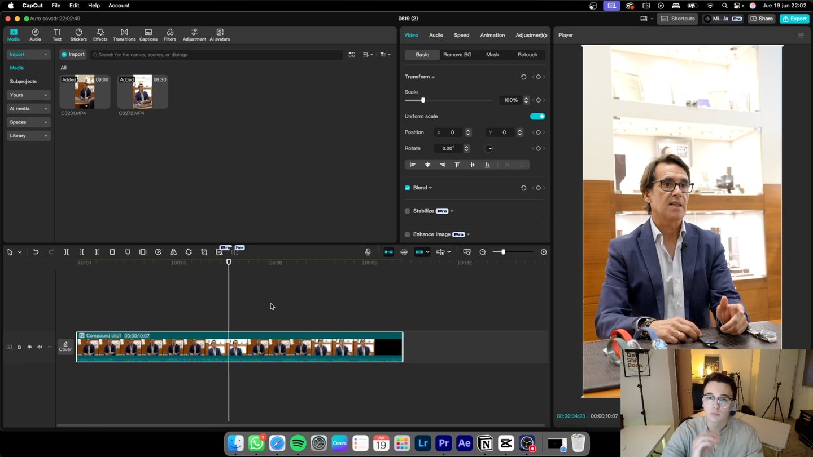Expand the Yours sidebar section

point(28,95)
